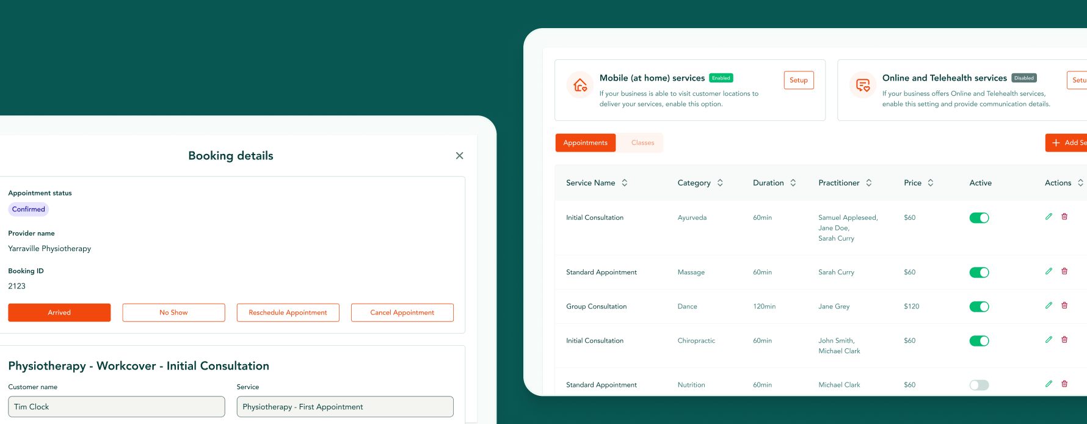Screen dimensions: 1087x424
Task: Disable the Ayurveda Initial Consultation active toggle
Action: coord(979,218)
